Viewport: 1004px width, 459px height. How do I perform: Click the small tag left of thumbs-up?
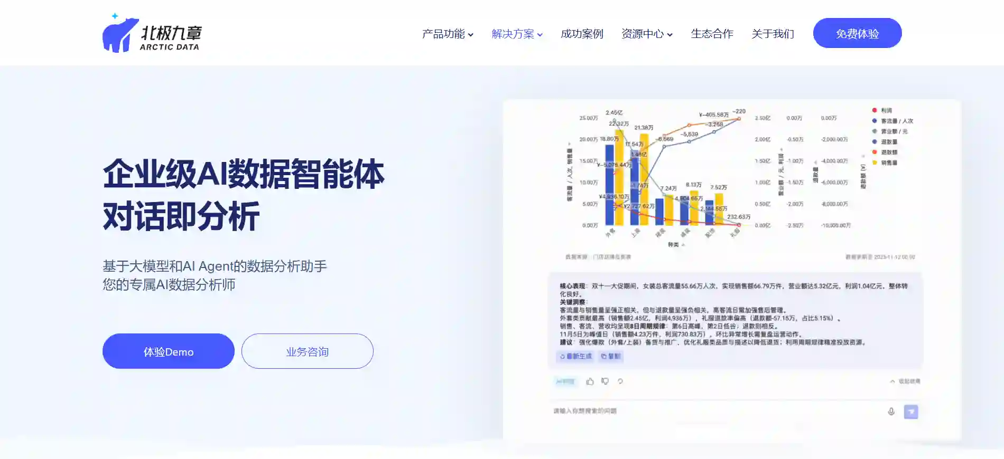click(565, 381)
